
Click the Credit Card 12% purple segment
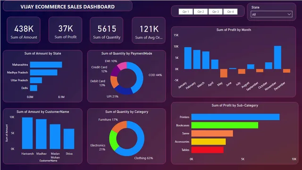tap(115, 71)
